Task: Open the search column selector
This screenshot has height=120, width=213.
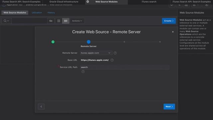Action: (6, 21)
